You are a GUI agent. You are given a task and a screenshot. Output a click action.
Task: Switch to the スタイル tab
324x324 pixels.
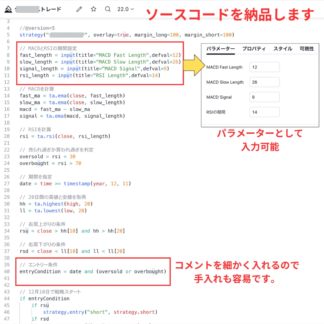coord(283,49)
